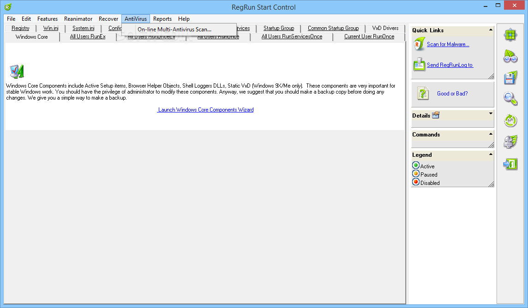Click the Legend panel resize grip
Viewport: 528px width, 308px height.
click(491, 184)
